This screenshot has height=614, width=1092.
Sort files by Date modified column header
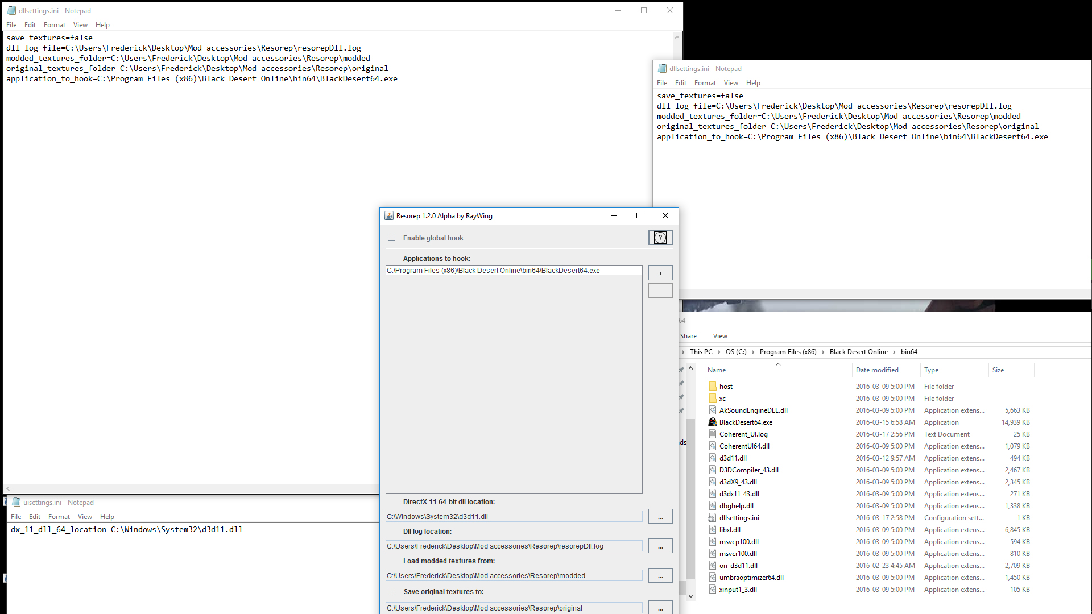[x=877, y=370]
